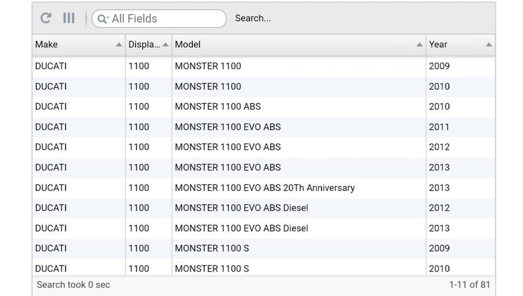This screenshot has width=523, height=296.
Task: Click the magnifier search-field icon
Action: coord(102,19)
